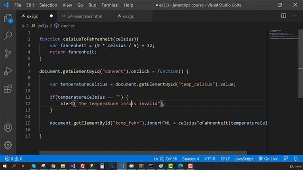
Task: Click line number 7 in the gutter
Action: click(x=29, y=71)
